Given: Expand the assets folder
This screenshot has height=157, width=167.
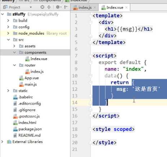Looking at the screenshot, I should (x=14, y=46).
